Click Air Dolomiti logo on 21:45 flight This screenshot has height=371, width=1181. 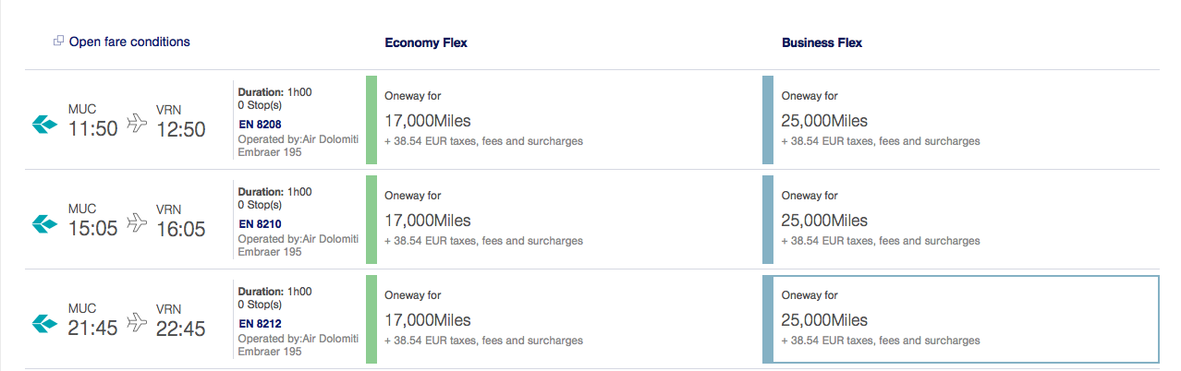point(44,322)
